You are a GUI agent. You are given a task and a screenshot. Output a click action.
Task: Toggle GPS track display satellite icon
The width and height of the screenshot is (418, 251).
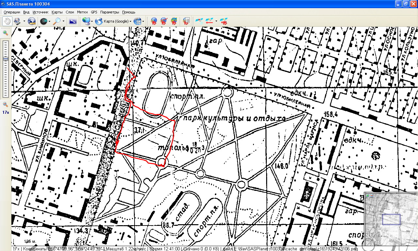209,21
